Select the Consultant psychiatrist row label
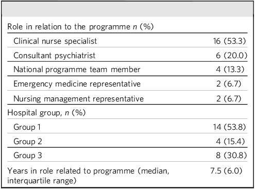The image size is (255, 189). pos(54,56)
